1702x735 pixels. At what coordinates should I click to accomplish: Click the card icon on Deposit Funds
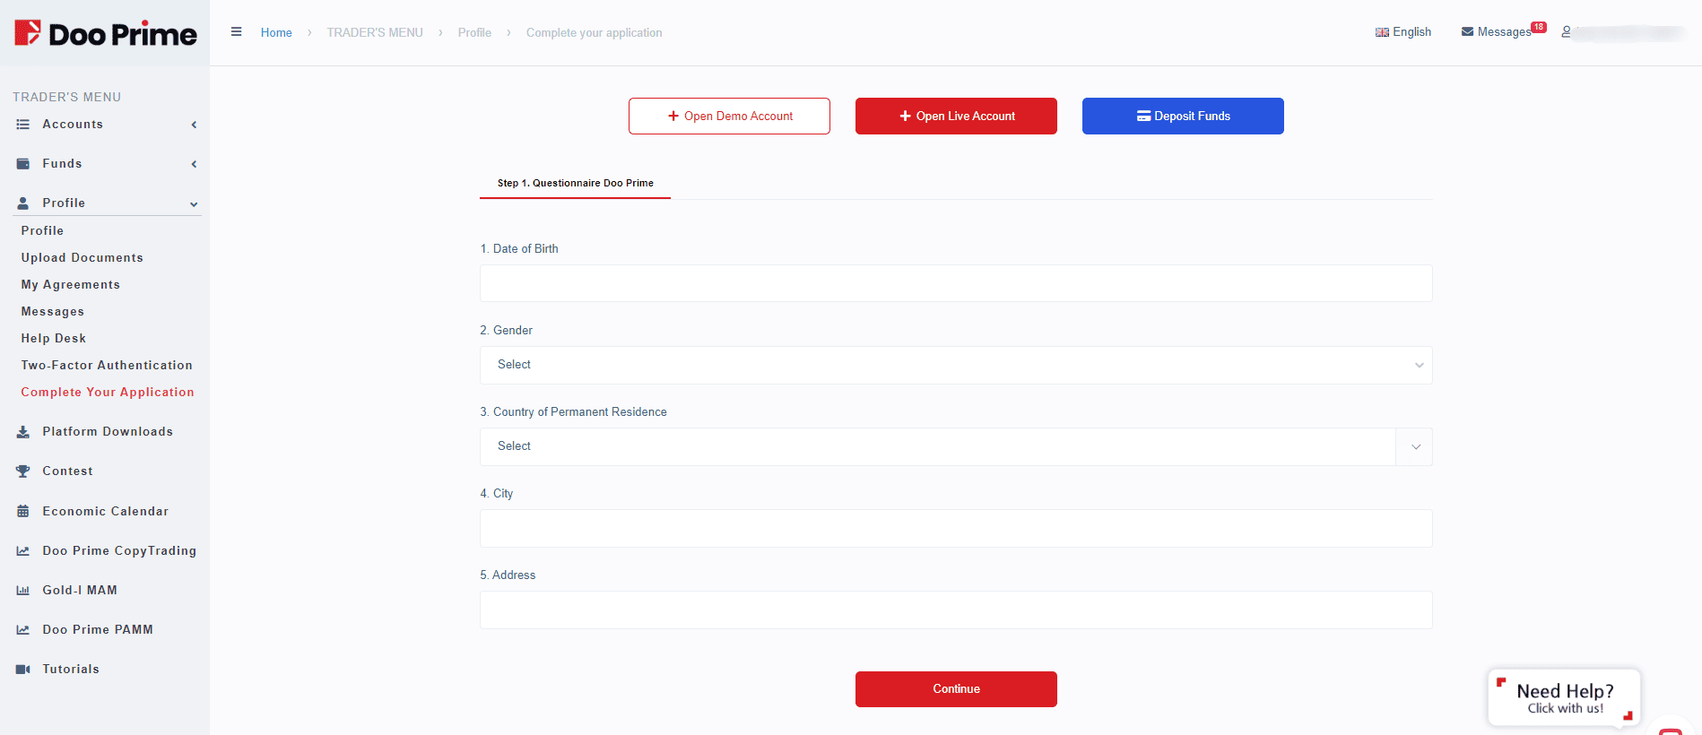click(1143, 116)
